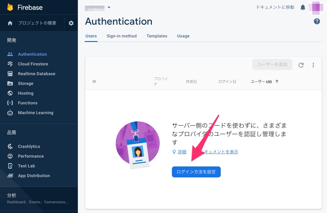Viewport: 327px width, 213px height.
Task: Click the Crashlytics icon
Action: coord(10,146)
